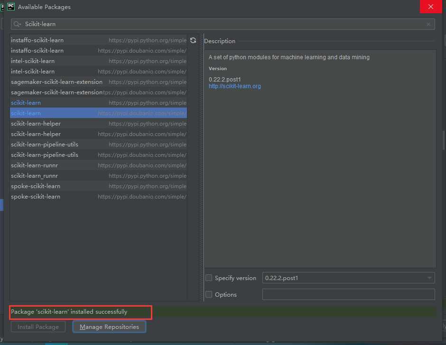This screenshot has width=446, height=345.
Task: Click the PyCharm logo in the title bar
Action: coord(11,7)
